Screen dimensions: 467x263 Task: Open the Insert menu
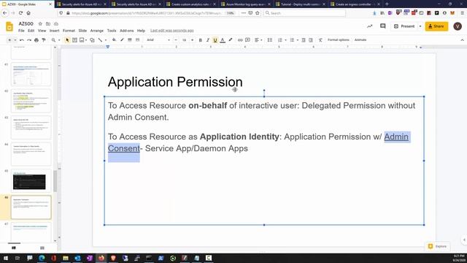click(x=54, y=31)
